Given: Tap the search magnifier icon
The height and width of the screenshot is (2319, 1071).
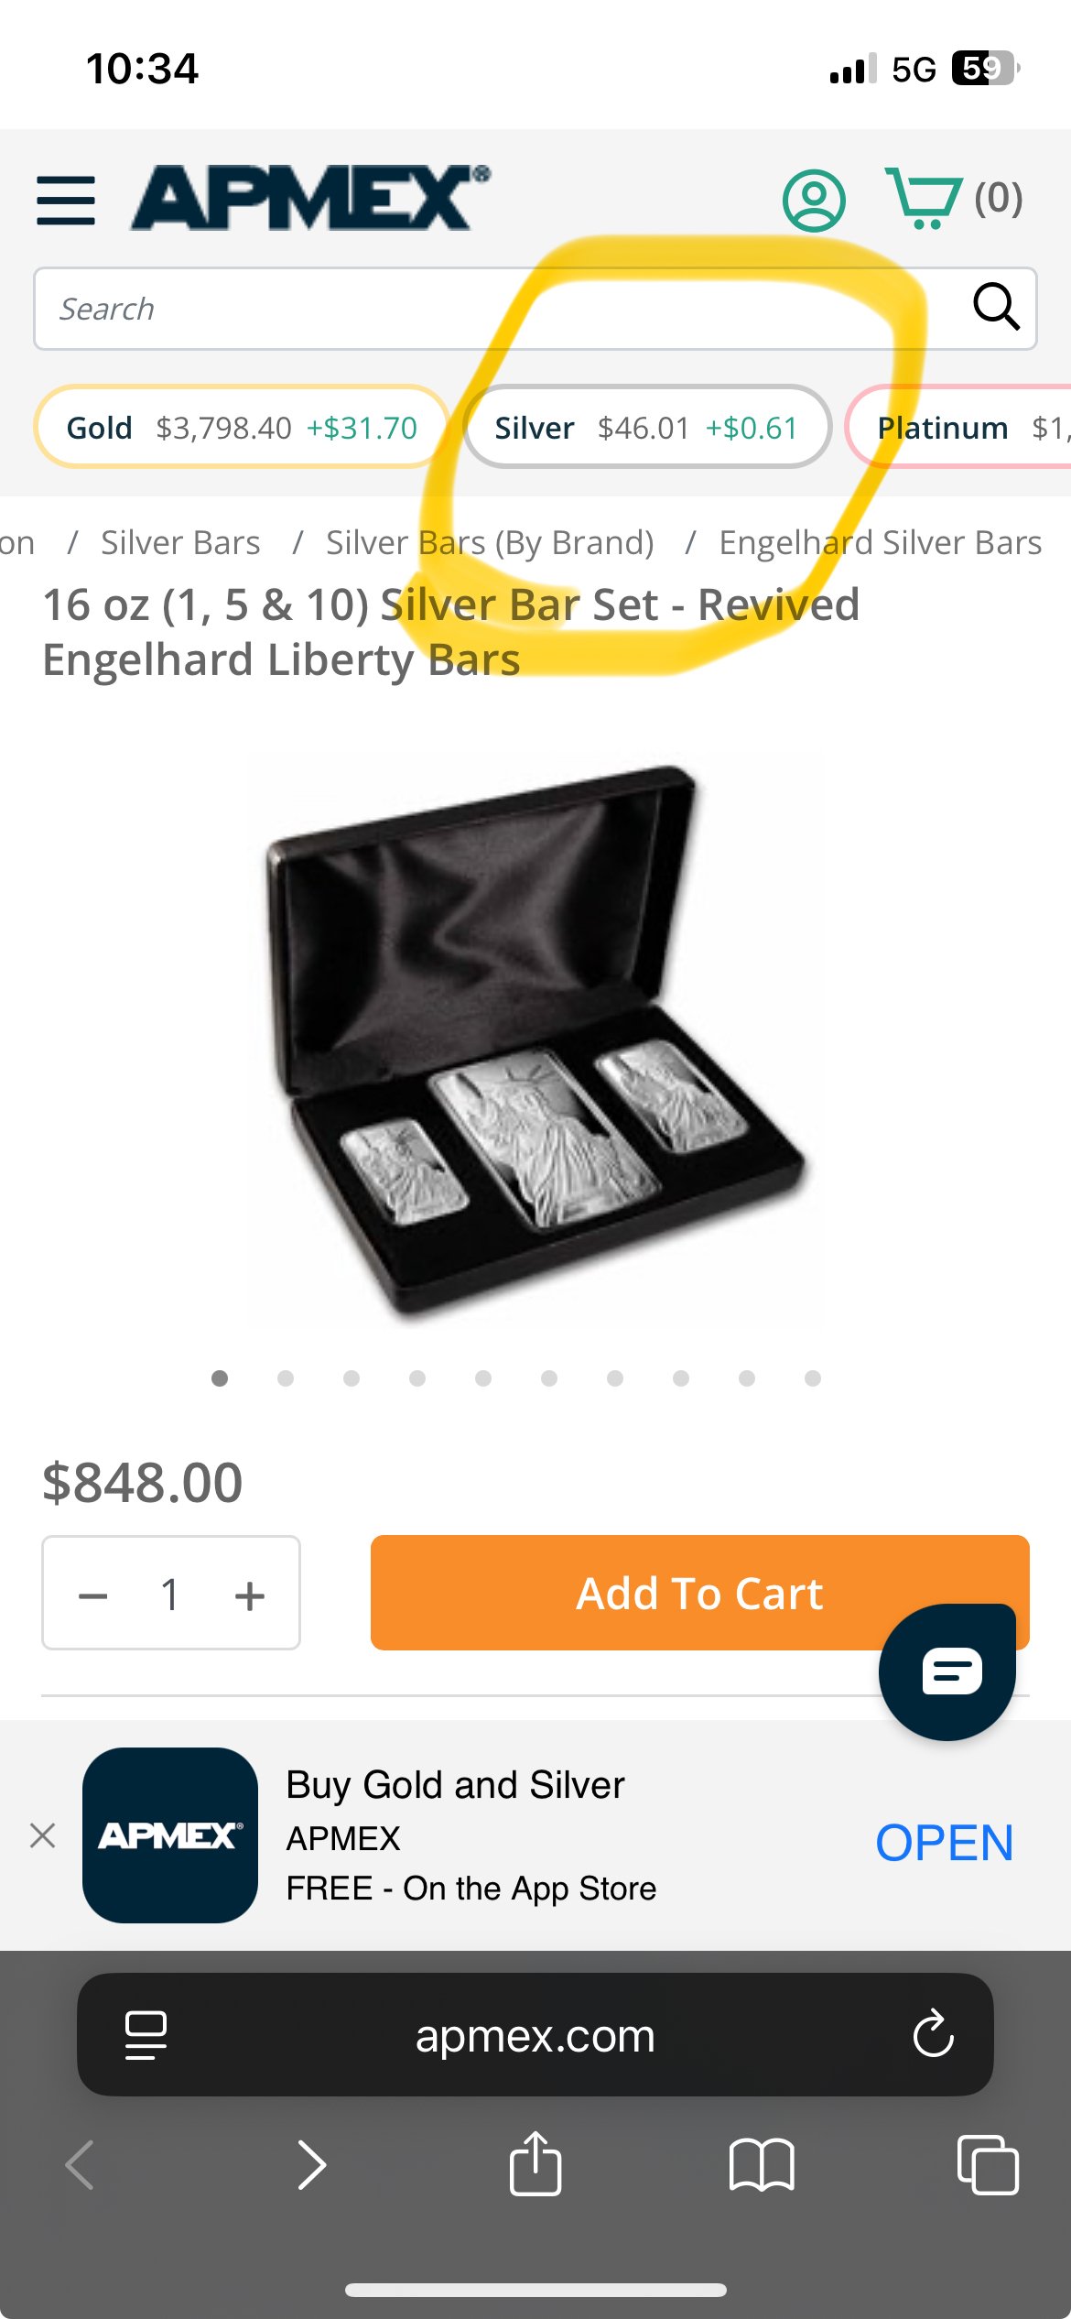Looking at the screenshot, I should 996,307.
